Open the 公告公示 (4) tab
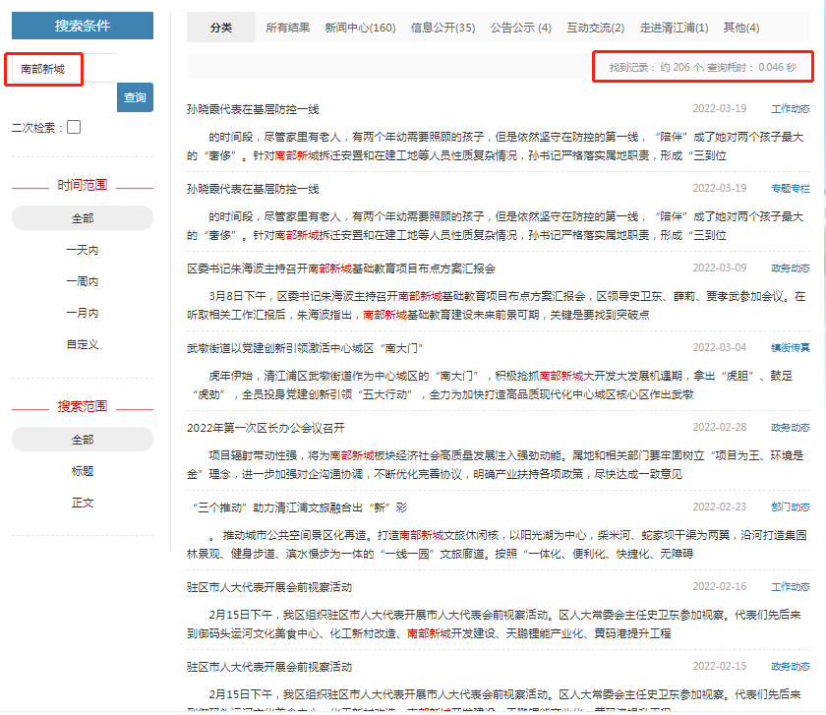Screen dimensions: 826x715 [520, 28]
